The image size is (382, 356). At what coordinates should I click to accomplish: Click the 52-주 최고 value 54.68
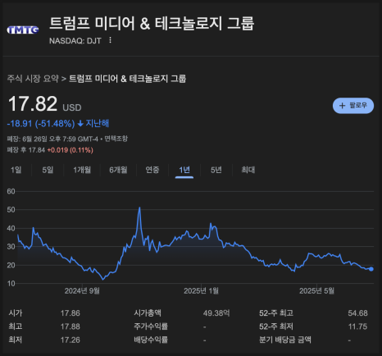click(357, 313)
